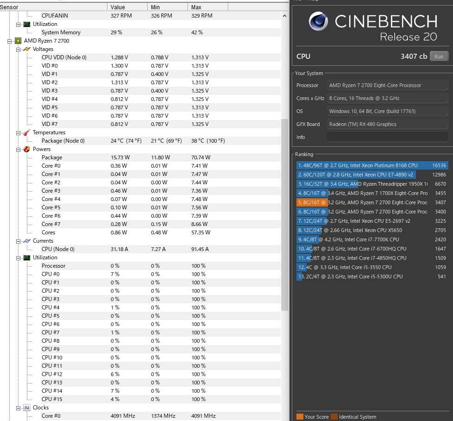
Task: Select the Core i7-7700K ranking entry
Action: click(x=372, y=239)
